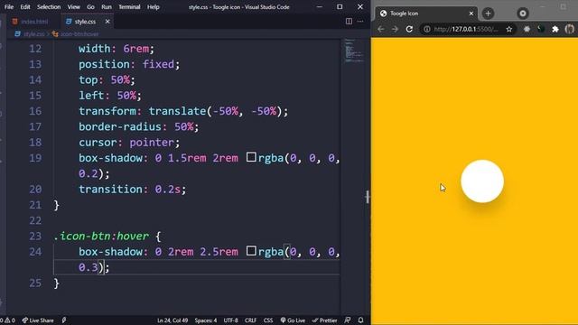Open the Edit menu
Viewport: 578px width, 325px height.
click(25, 7)
